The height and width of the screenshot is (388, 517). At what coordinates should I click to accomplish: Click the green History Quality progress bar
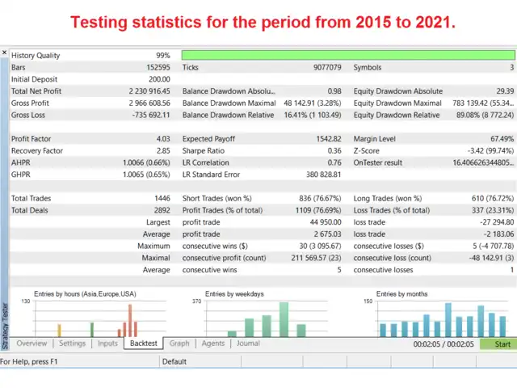coord(347,55)
